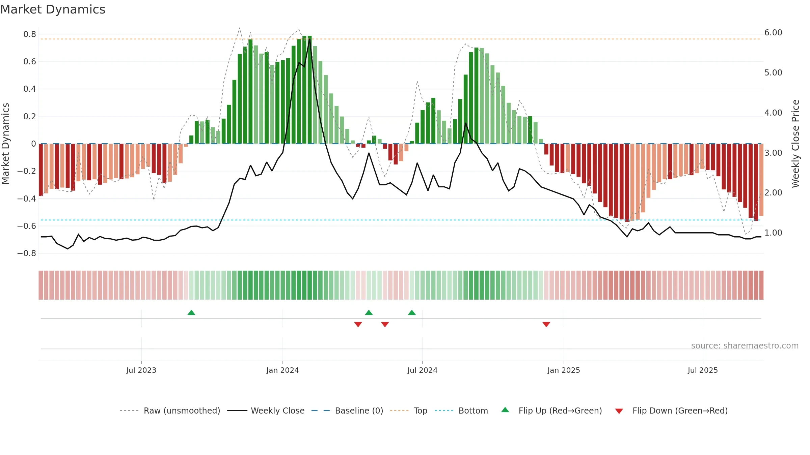Viewport: 810px width, 455px height.
Task: Click the source: sharemaestro.com text
Action: pyautogui.click(x=745, y=345)
